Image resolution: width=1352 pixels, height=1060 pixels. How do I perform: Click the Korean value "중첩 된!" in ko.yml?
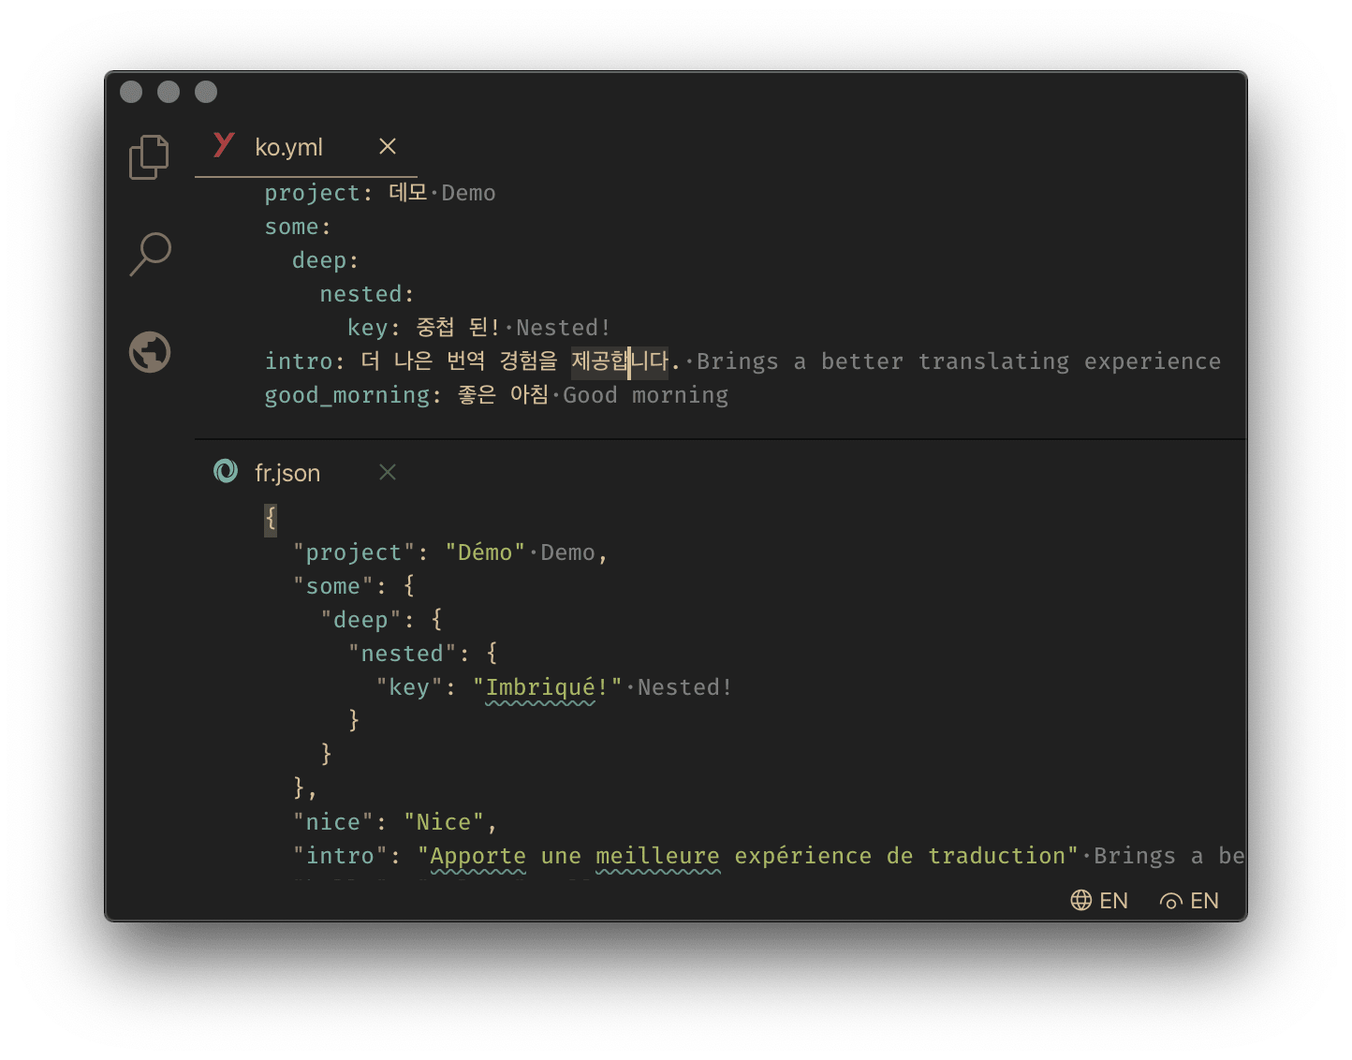point(458,328)
